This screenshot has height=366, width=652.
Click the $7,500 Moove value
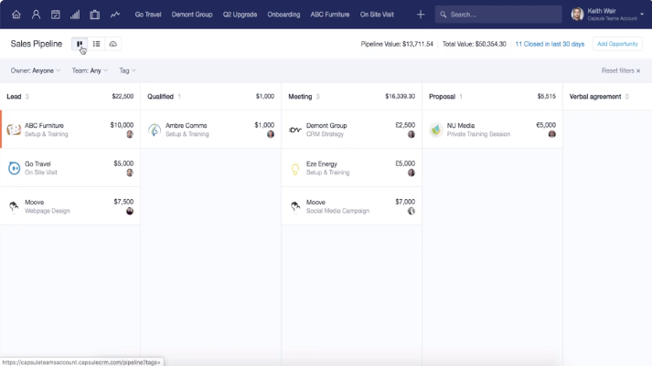click(123, 202)
